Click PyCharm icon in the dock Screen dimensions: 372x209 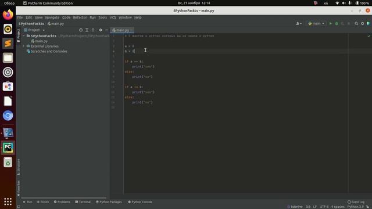(x=8, y=147)
